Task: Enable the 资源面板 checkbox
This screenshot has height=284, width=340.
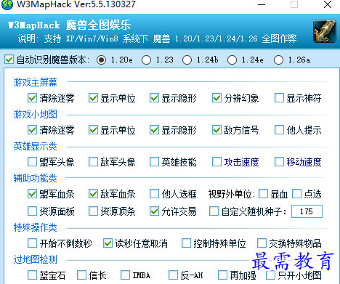Action: coord(32,211)
